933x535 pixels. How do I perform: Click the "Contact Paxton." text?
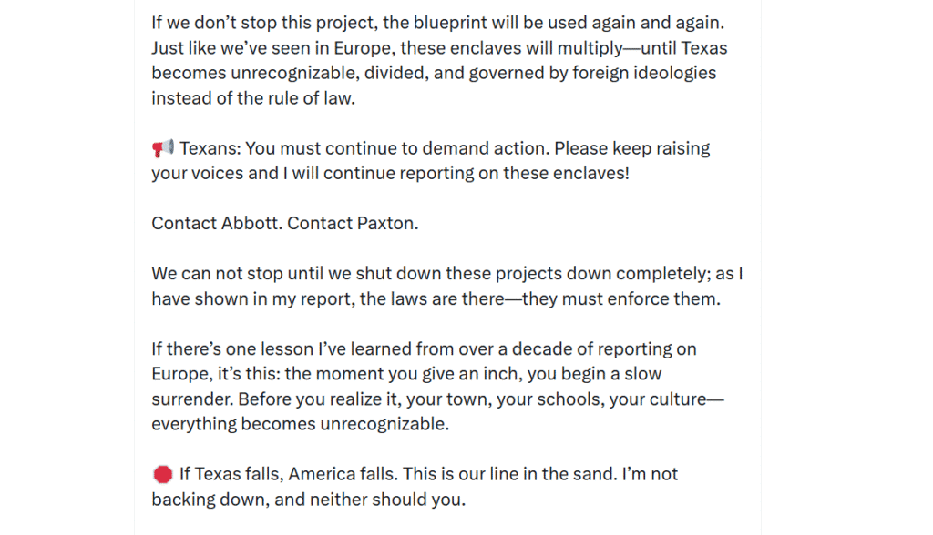(353, 223)
